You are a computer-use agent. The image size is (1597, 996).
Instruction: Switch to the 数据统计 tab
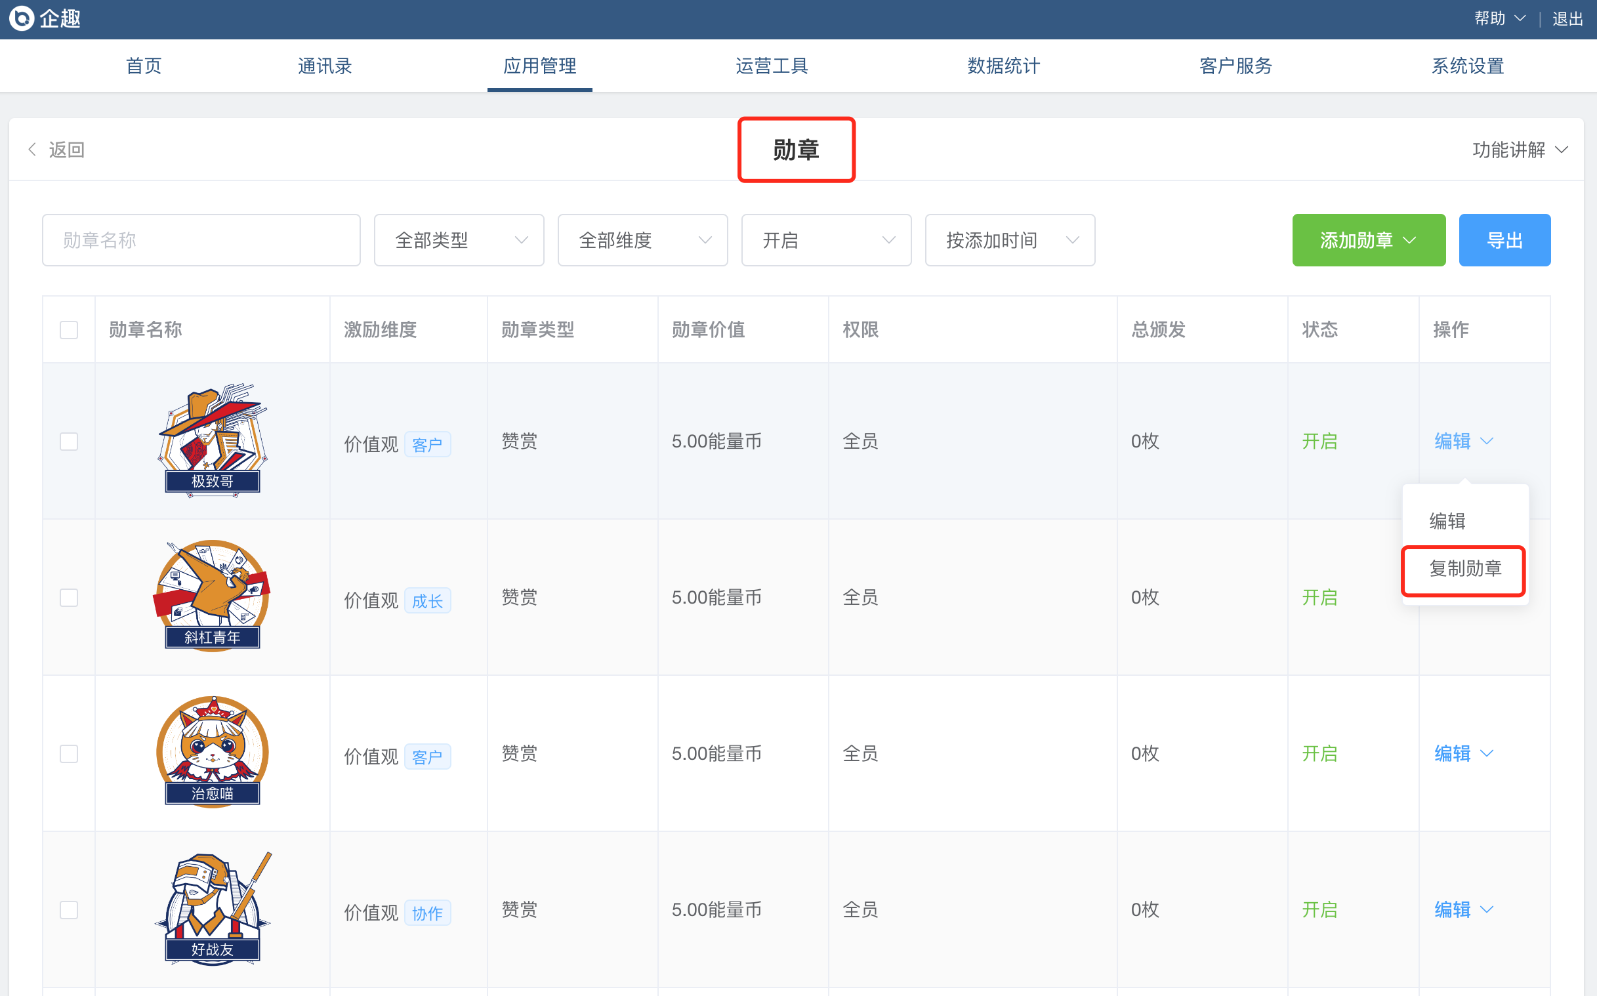pos(1003,66)
